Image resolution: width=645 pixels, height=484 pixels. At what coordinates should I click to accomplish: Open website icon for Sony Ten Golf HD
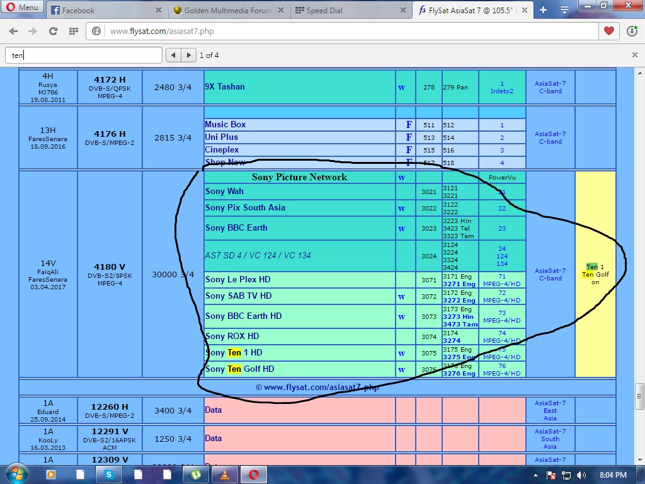[401, 370]
